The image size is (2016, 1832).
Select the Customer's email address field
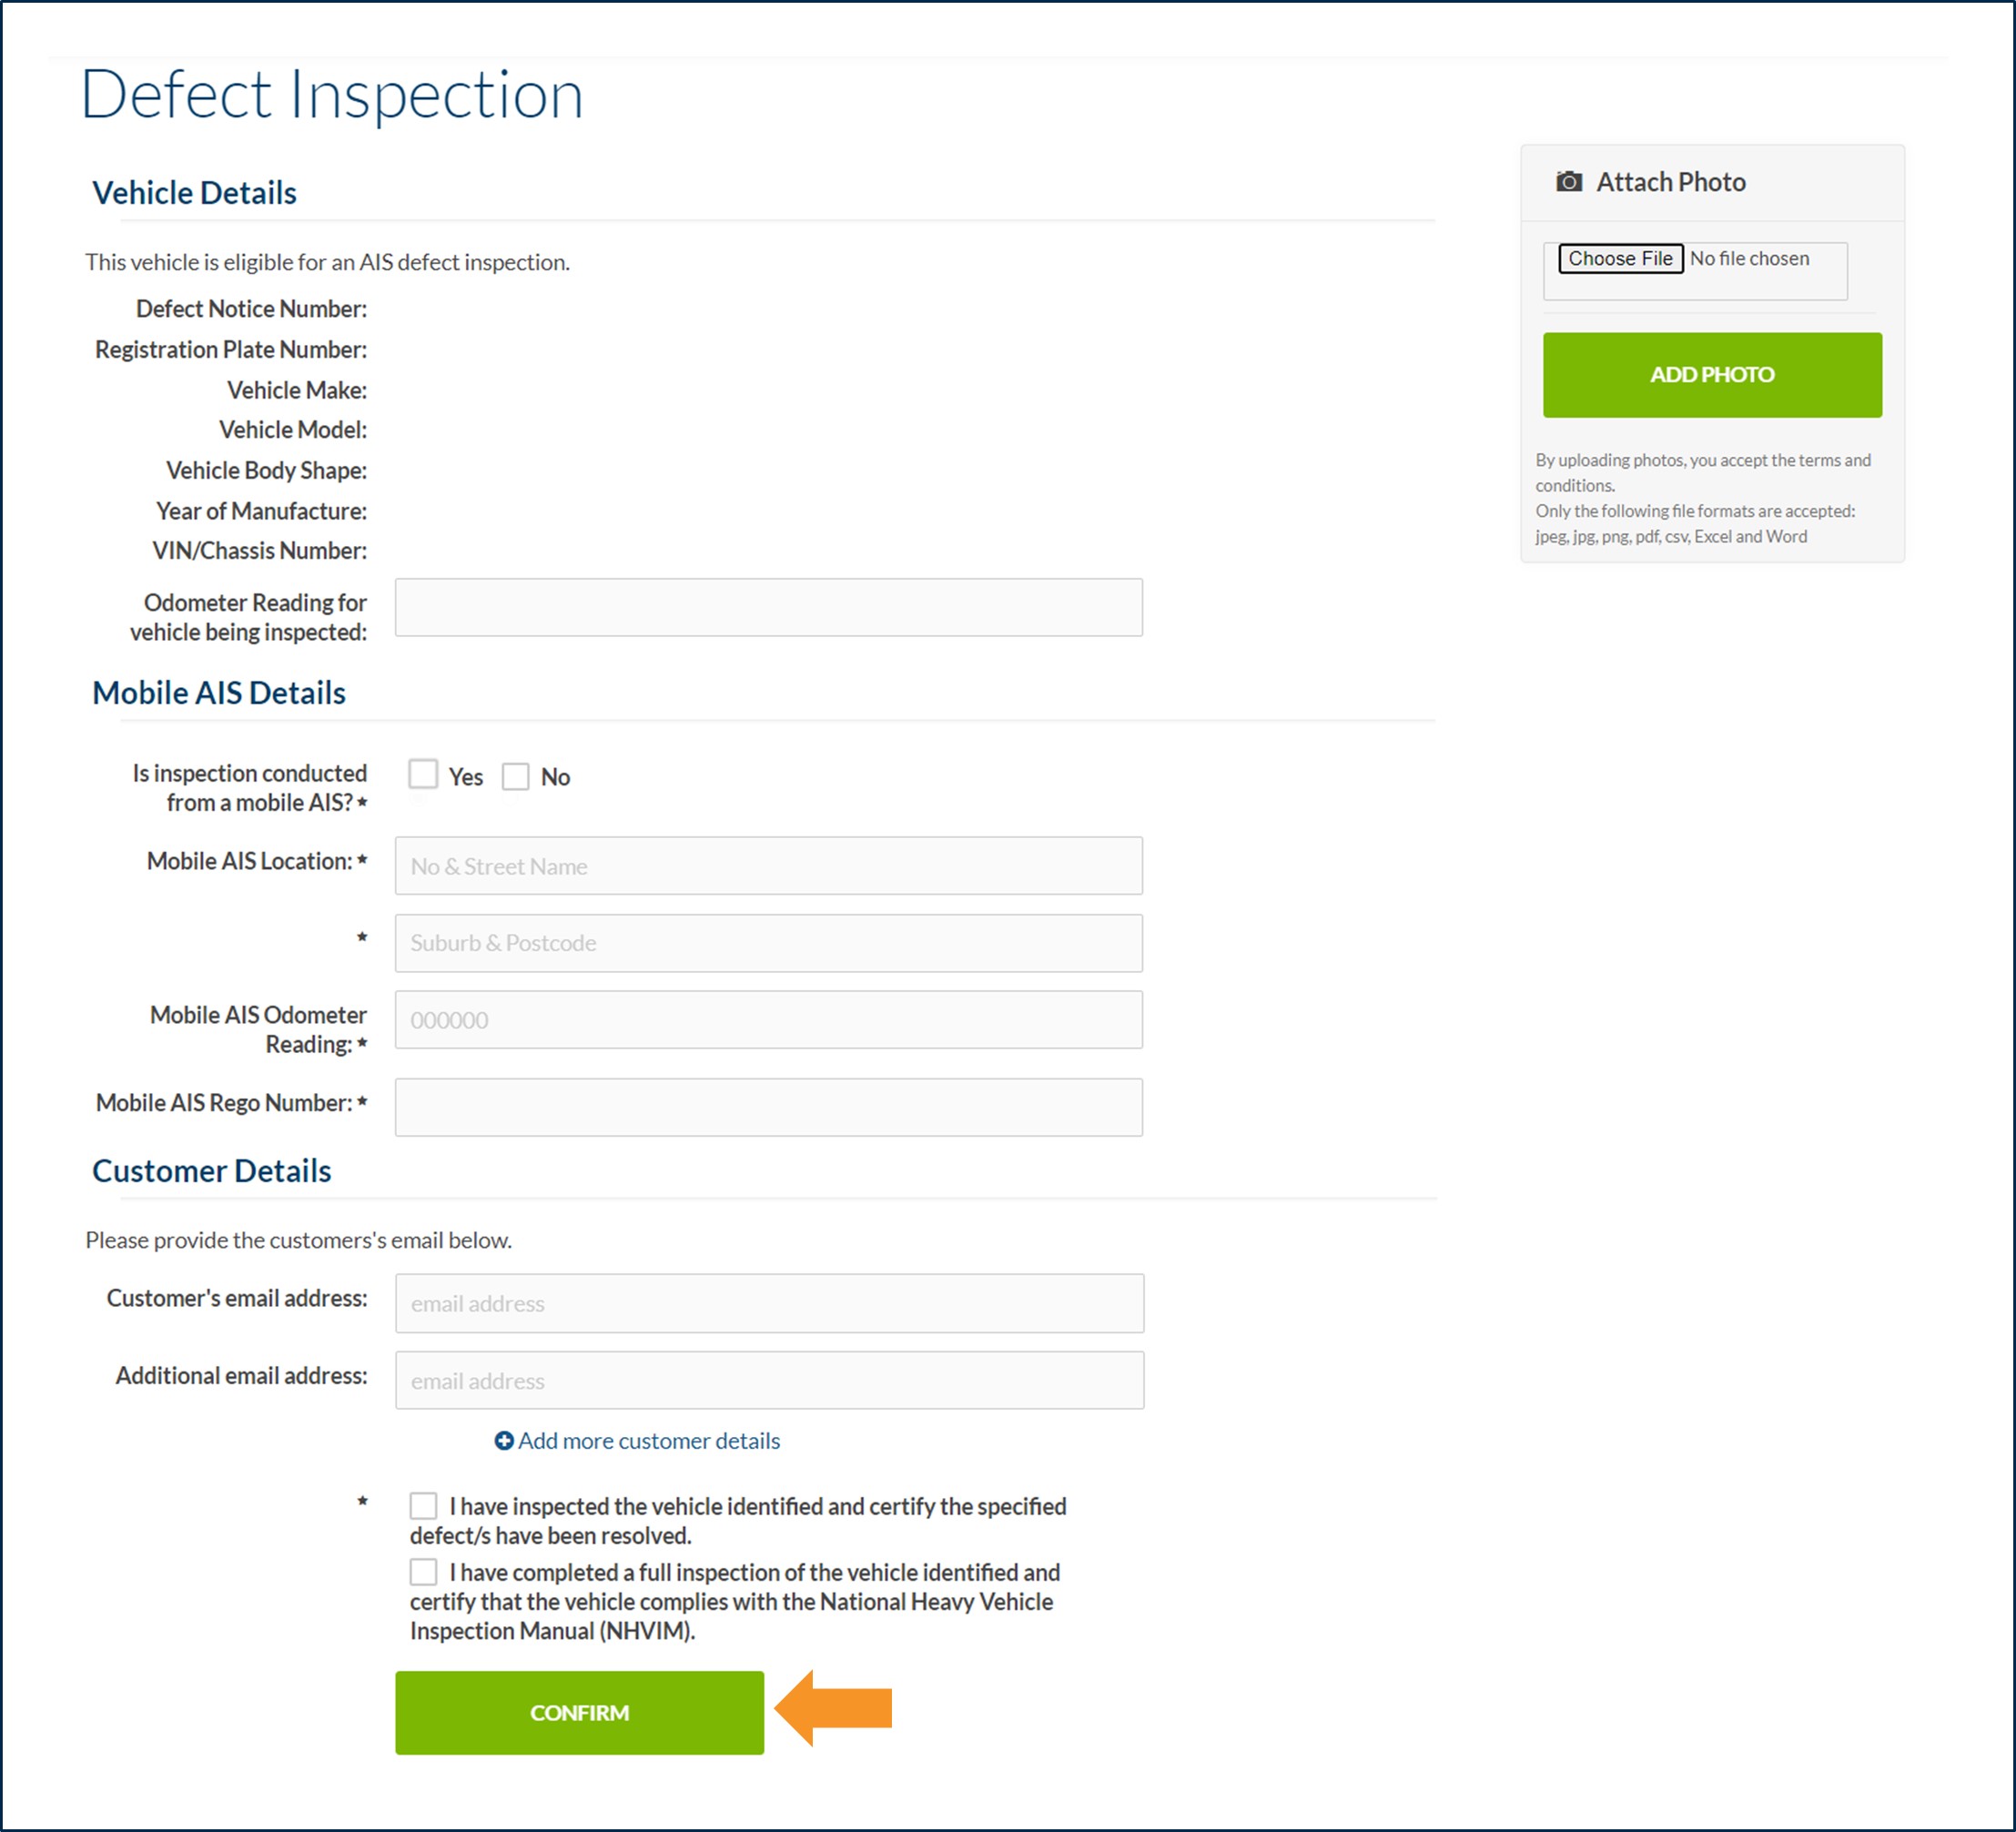768,1303
